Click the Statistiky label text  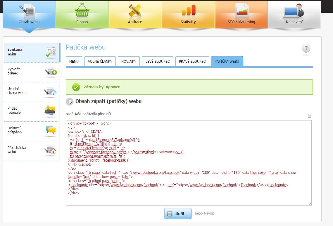188,22
